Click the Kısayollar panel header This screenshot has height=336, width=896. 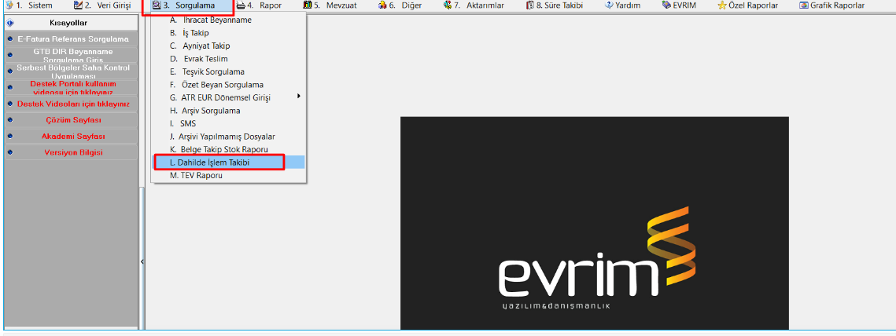pyautogui.click(x=71, y=23)
